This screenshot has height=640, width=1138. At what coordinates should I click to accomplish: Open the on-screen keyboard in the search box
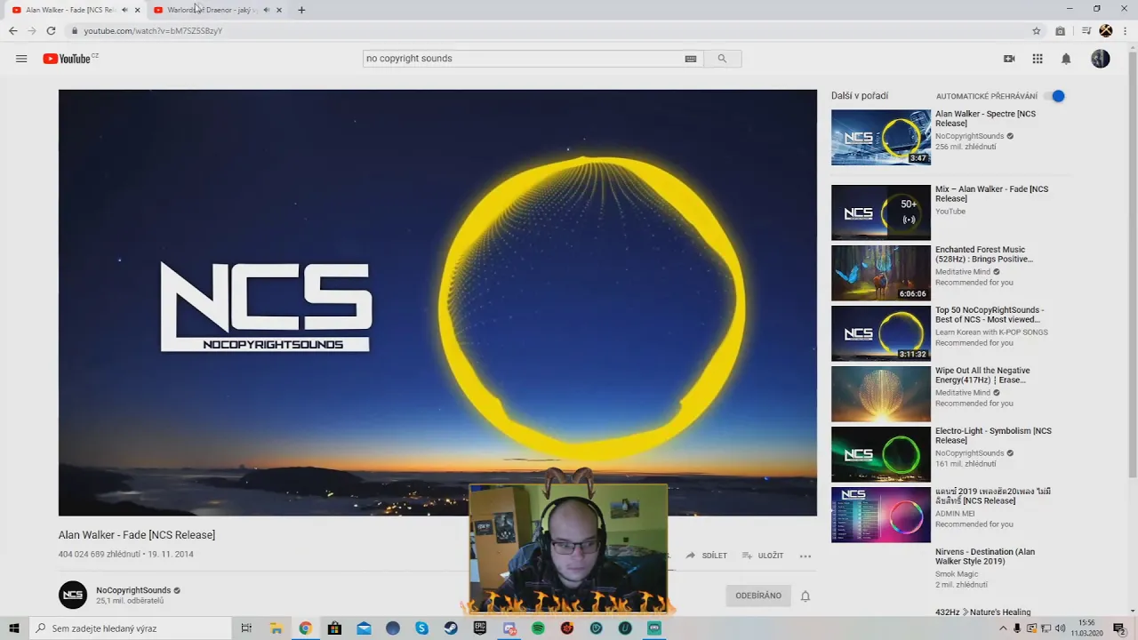pyautogui.click(x=691, y=59)
